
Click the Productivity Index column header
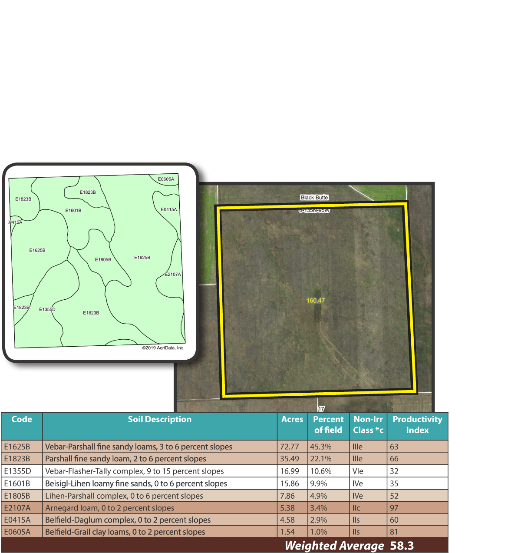pos(417,425)
